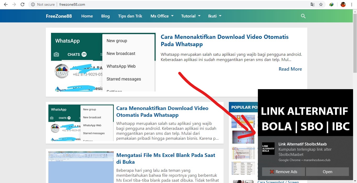Open featured article title about Whatsapp video download
This screenshot has width=357, height=183.
[225, 40]
